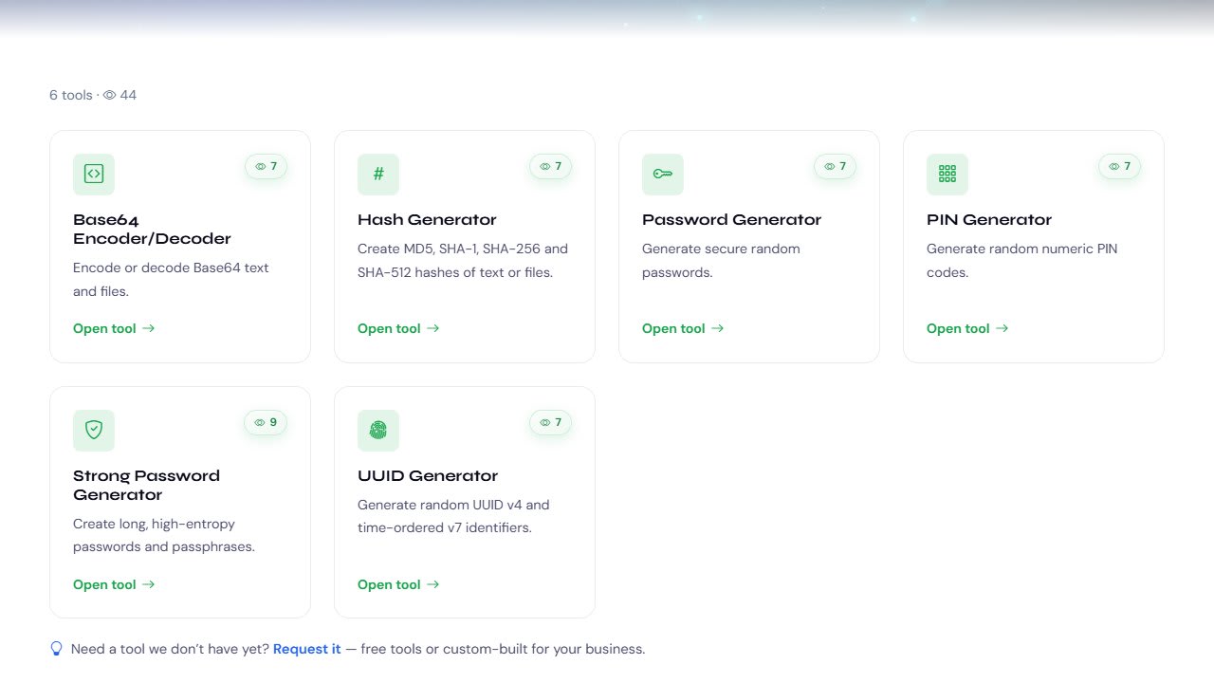1214x683 pixels.
Task: Click 'Encode or decode Base64 text and files' description
Action: (x=171, y=280)
